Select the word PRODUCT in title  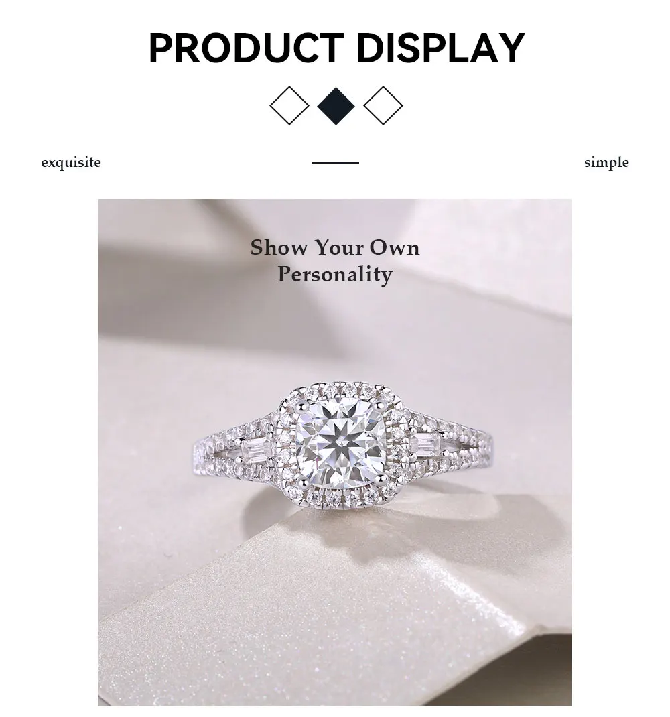click(246, 48)
